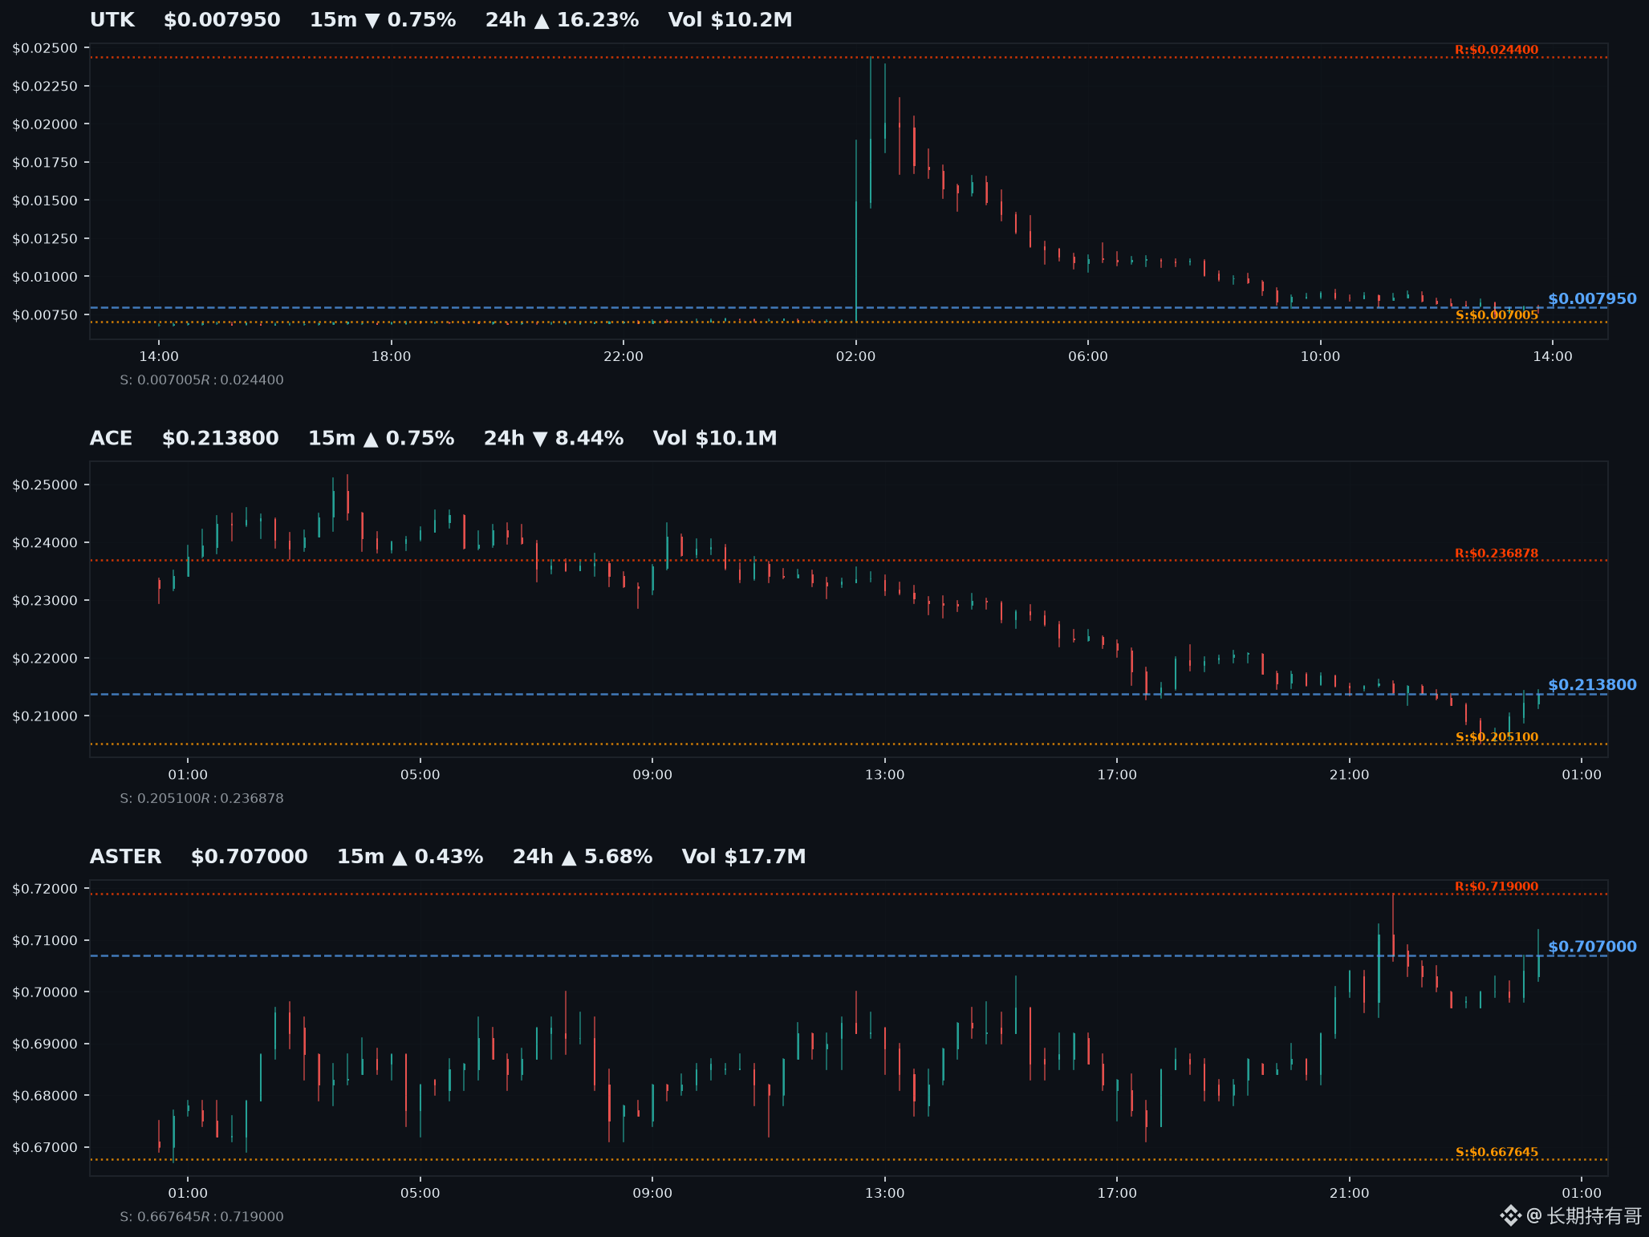Screen dimensions: 1649x1237
Task: Click ASTER header price $0.707000
Action: point(250,857)
